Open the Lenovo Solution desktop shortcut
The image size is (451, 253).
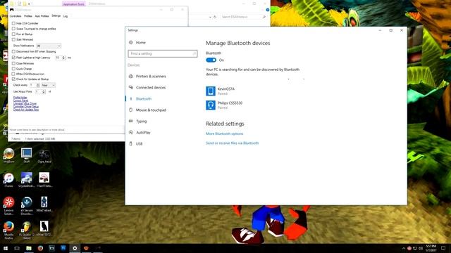point(8,206)
